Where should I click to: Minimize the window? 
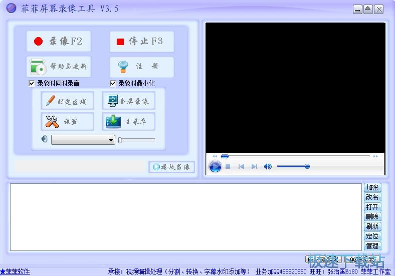(x=357, y=10)
